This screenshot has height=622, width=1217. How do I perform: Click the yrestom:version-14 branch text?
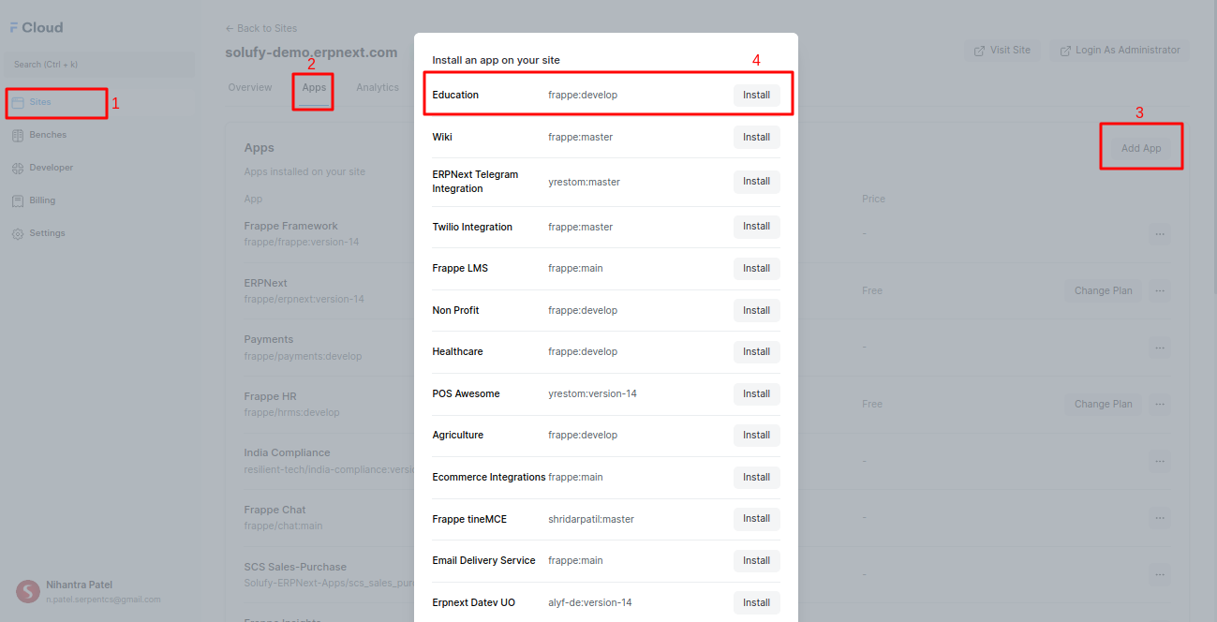pos(592,394)
